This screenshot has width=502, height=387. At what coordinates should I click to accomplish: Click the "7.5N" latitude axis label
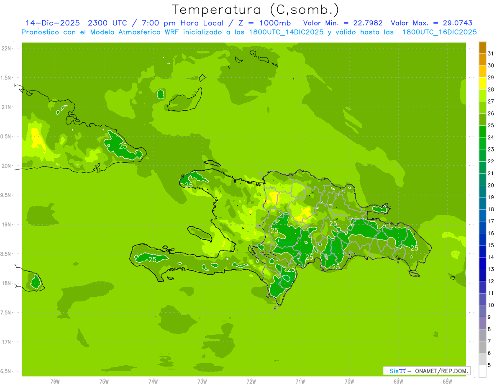pos(6,313)
